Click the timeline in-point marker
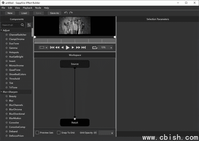 35,37
